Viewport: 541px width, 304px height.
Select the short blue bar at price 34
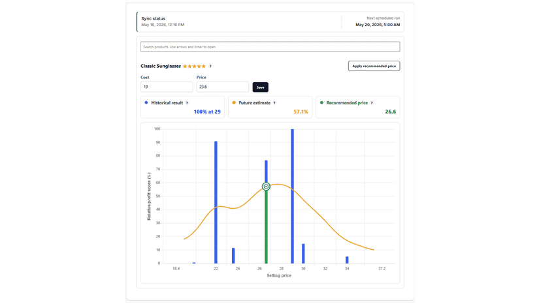pos(347,260)
